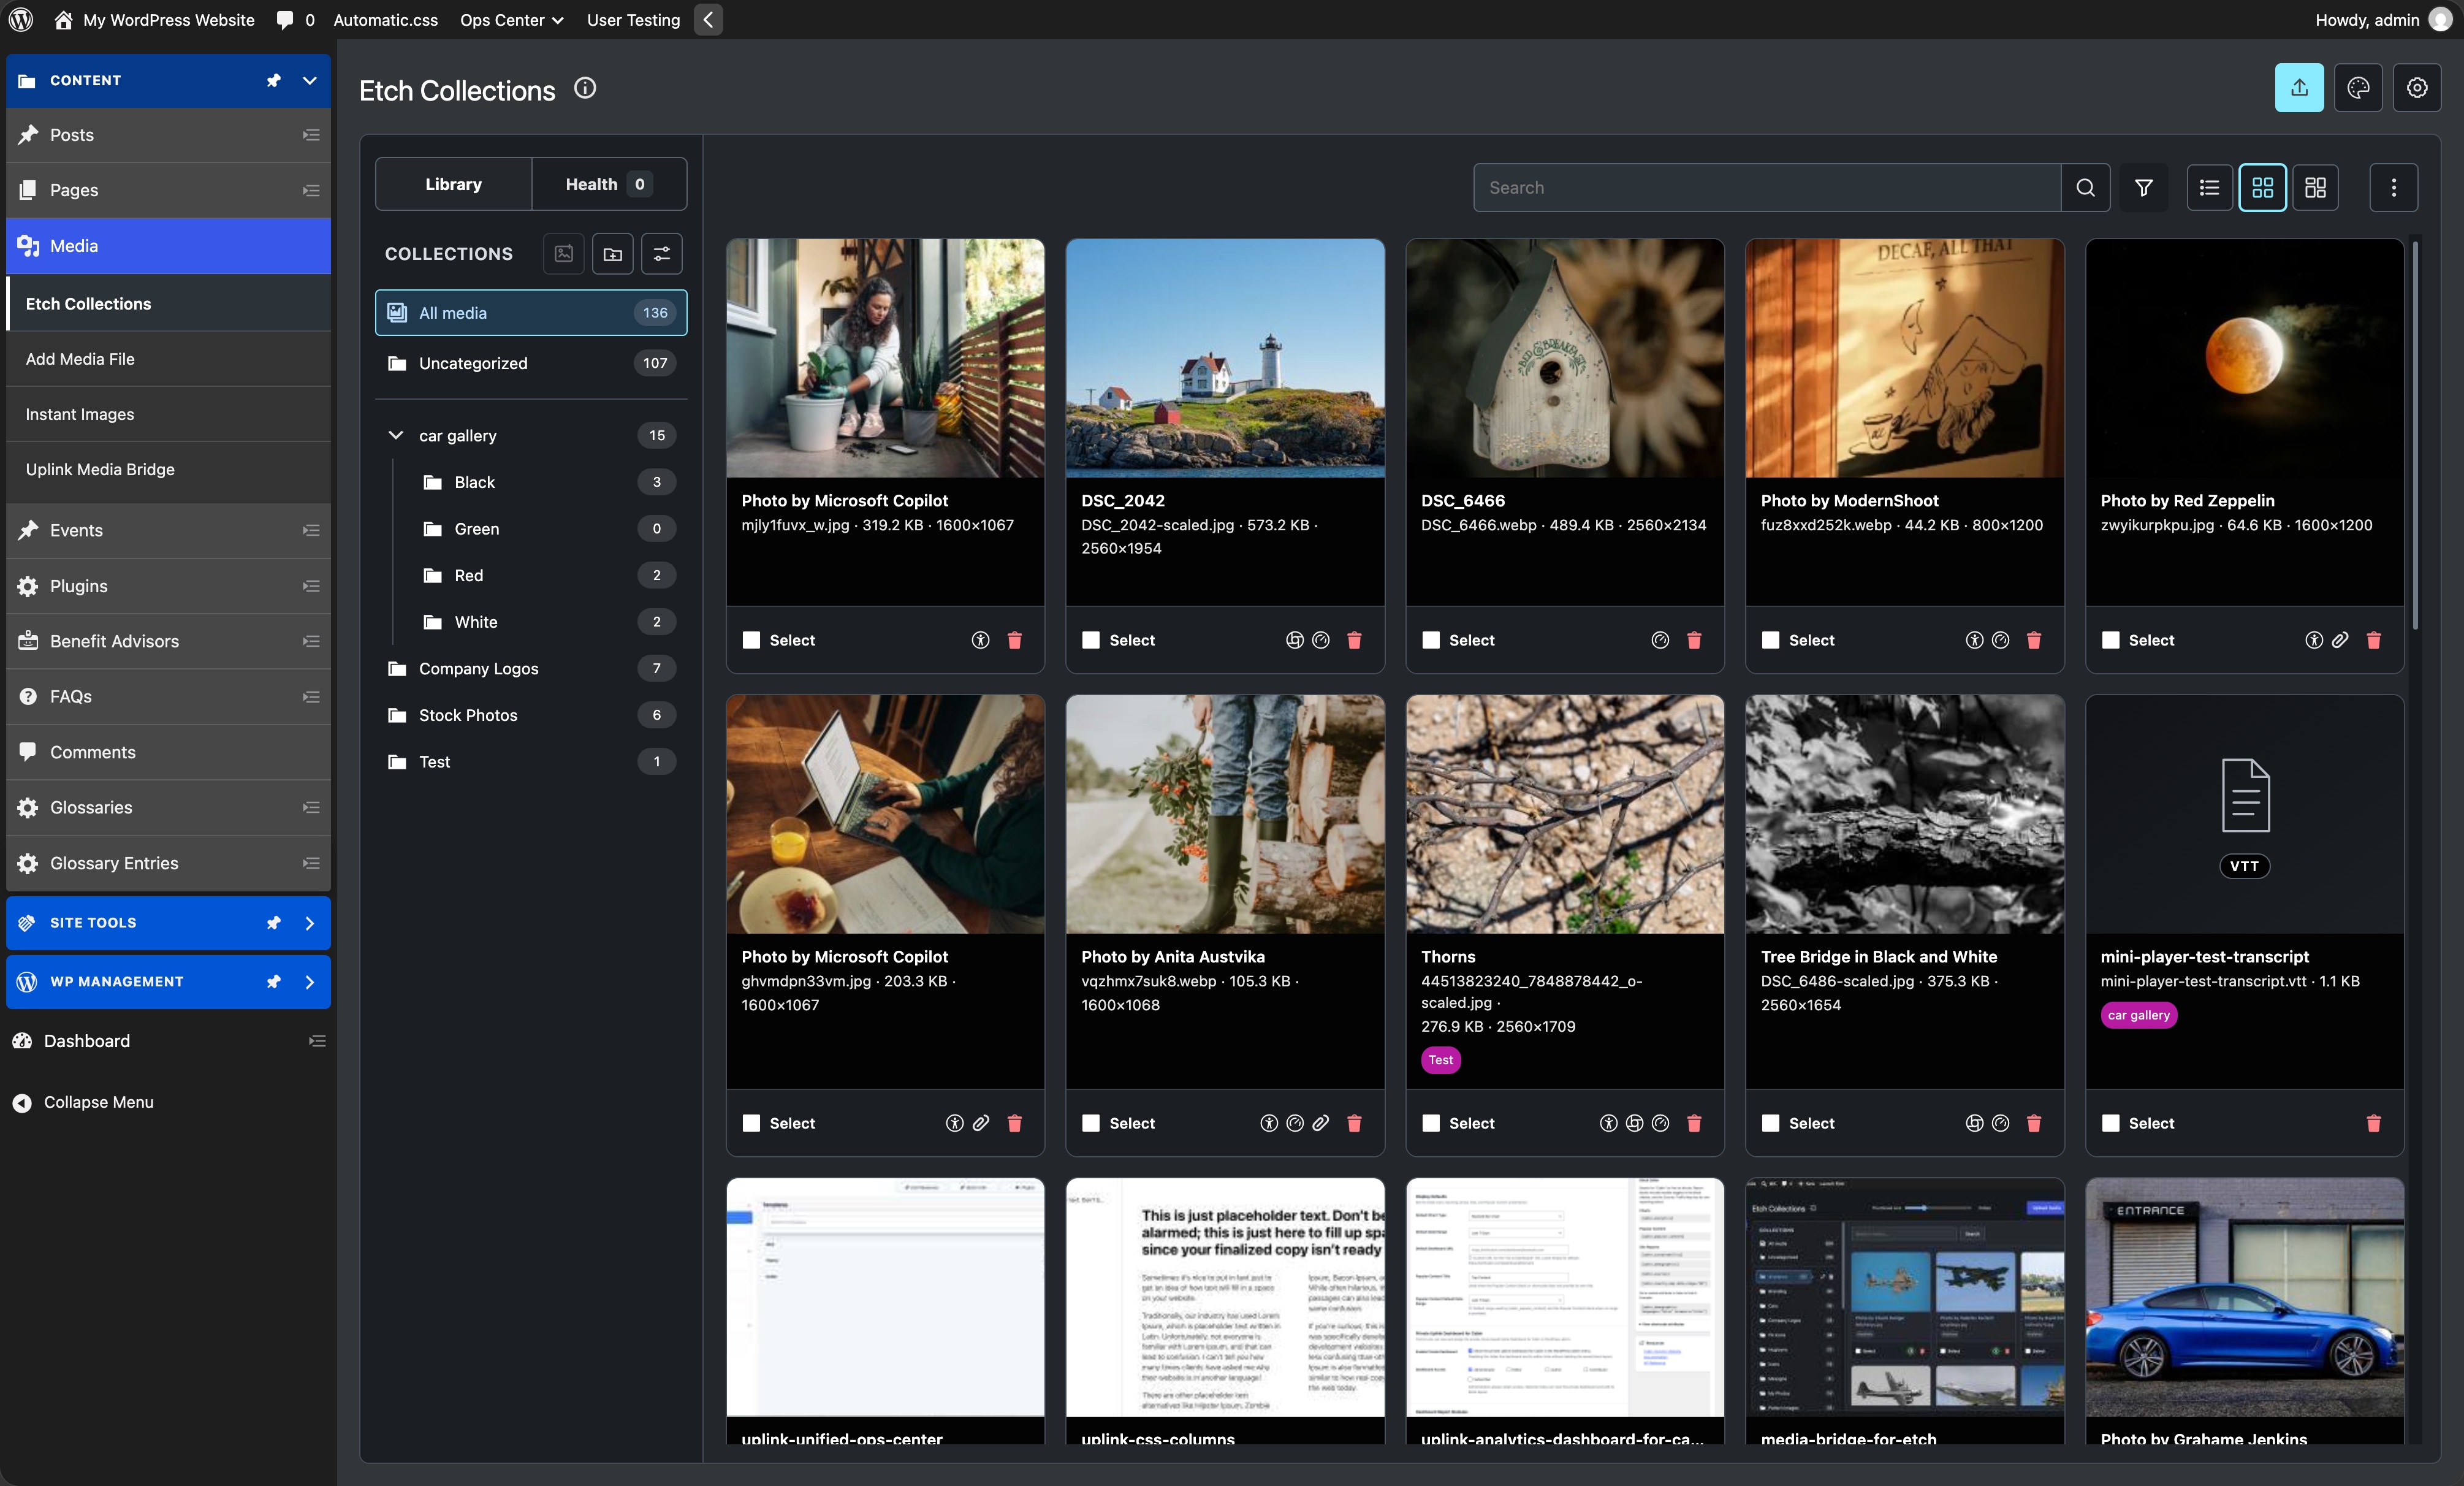The width and height of the screenshot is (2464, 1486).
Task: Click into the Search input field
Action: pos(1767,187)
